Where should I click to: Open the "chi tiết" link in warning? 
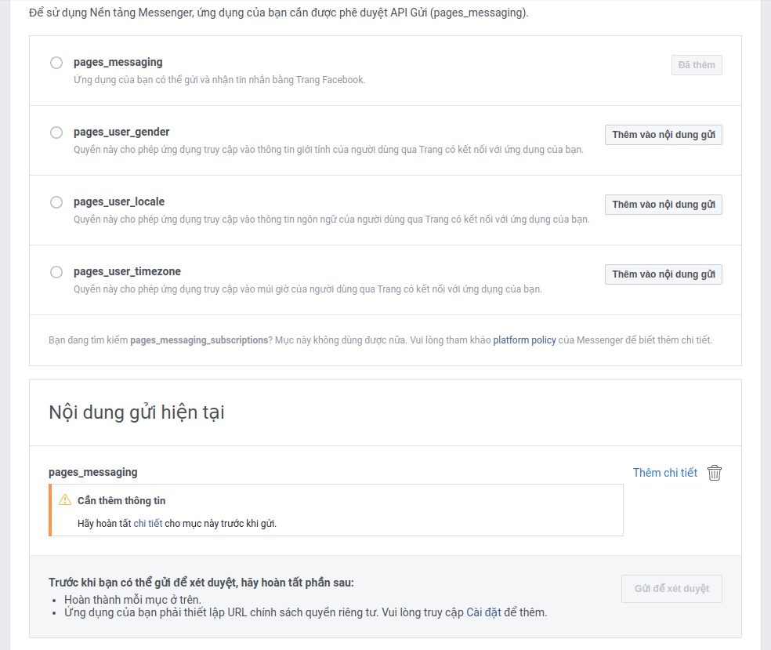click(148, 524)
